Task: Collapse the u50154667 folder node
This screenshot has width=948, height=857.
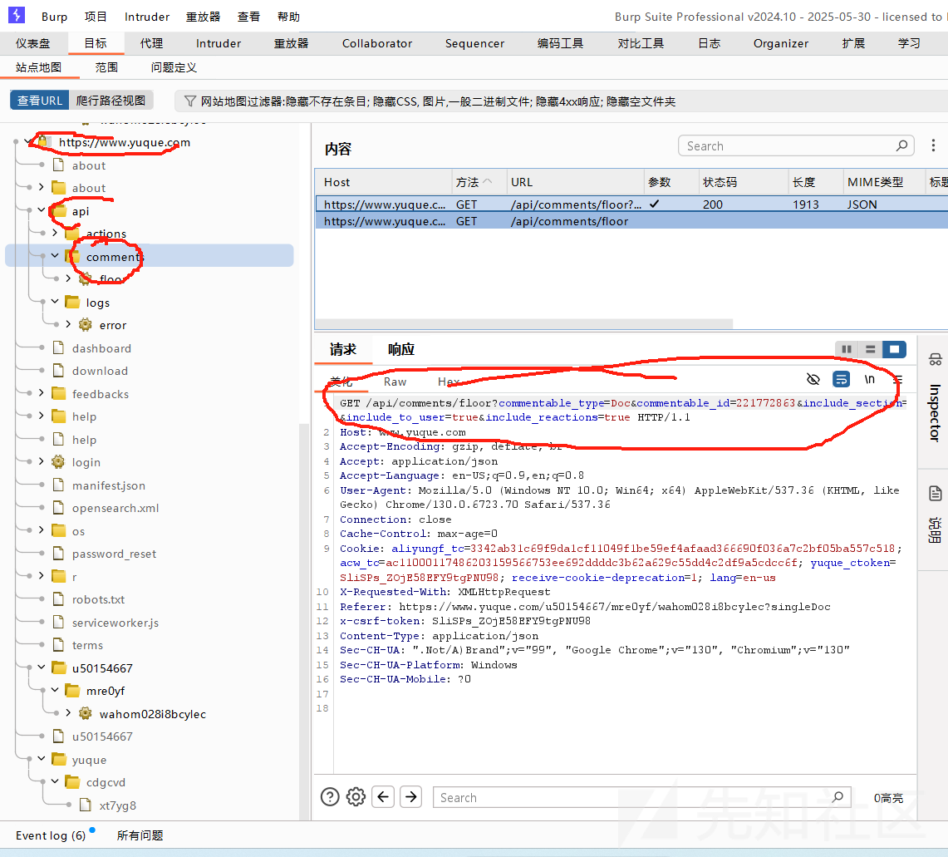Action: pyautogui.click(x=41, y=667)
